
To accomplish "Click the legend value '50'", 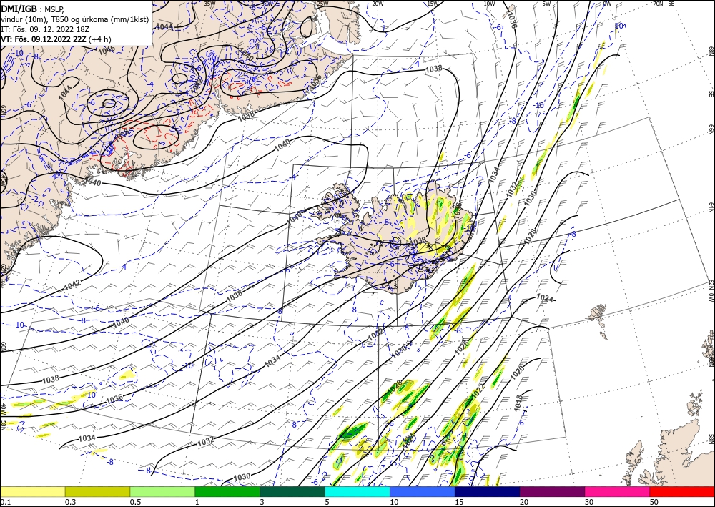I will (x=654, y=502).
